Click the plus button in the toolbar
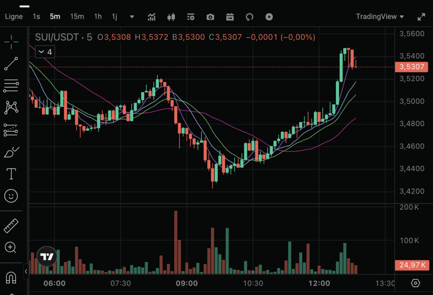The height and width of the screenshot is (295, 433). pyautogui.click(x=269, y=17)
